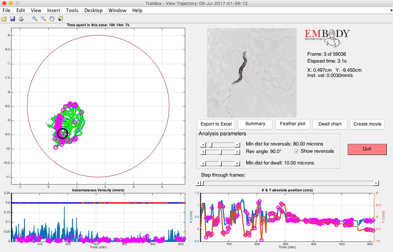Click the red Quit button

tap(367, 149)
